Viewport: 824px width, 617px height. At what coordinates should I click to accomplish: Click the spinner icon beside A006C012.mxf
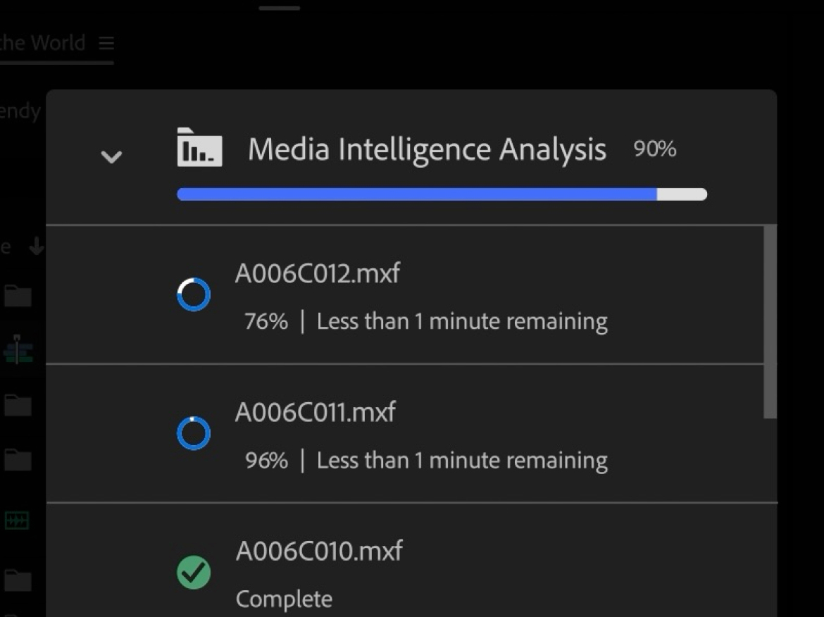[x=194, y=294]
